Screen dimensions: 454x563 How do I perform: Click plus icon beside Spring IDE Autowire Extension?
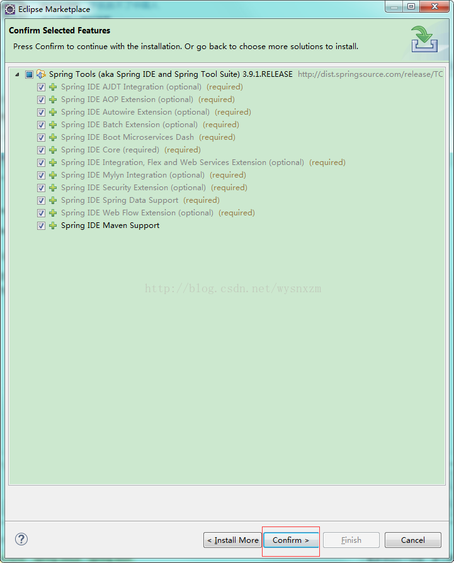53,112
